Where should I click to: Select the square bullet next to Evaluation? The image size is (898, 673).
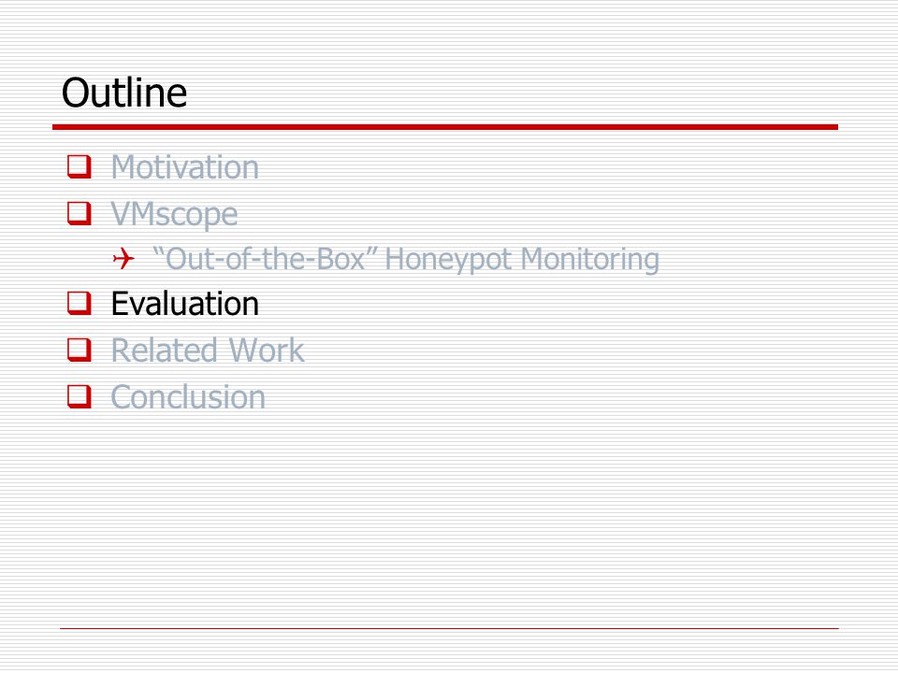(x=79, y=303)
